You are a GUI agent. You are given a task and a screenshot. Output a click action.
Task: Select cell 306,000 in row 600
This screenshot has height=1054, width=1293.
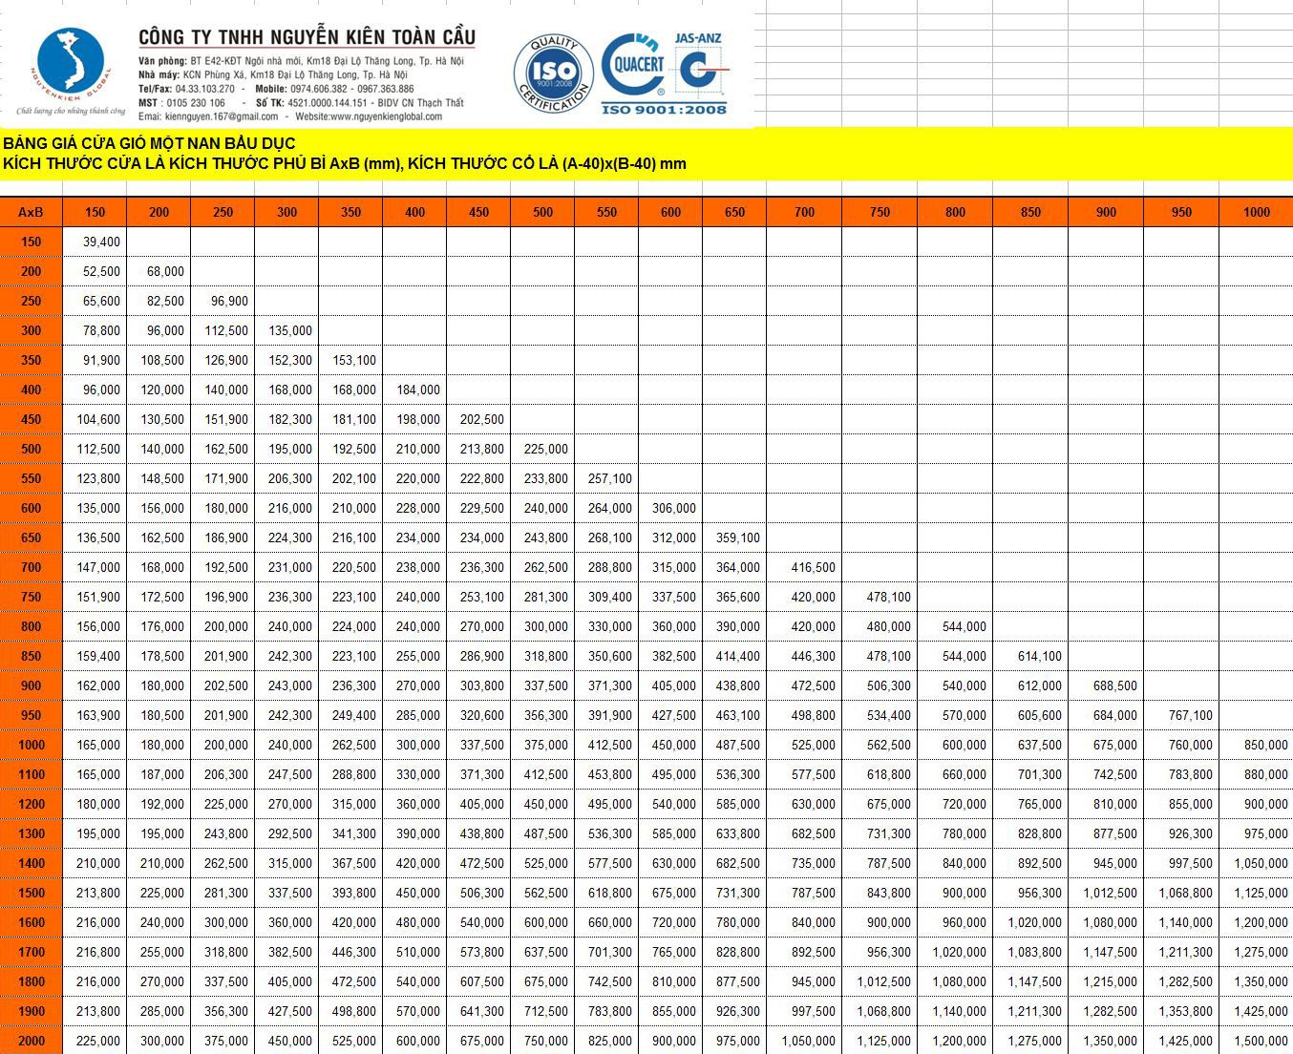670,508
